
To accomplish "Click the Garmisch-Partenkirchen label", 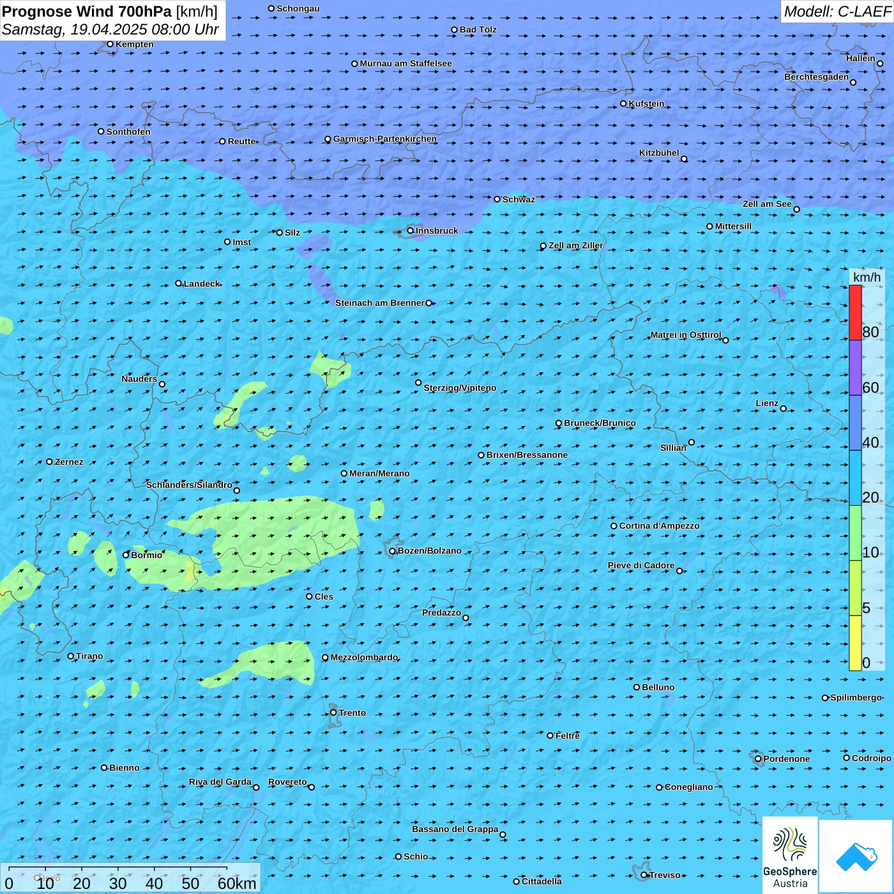I will (x=385, y=139).
